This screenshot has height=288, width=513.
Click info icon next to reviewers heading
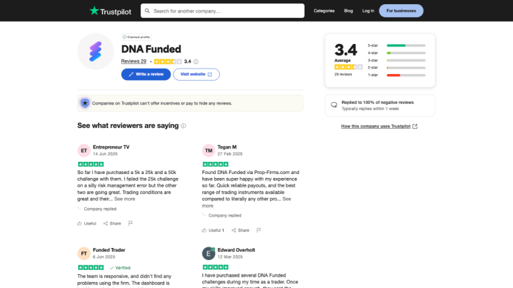point(183,126)
